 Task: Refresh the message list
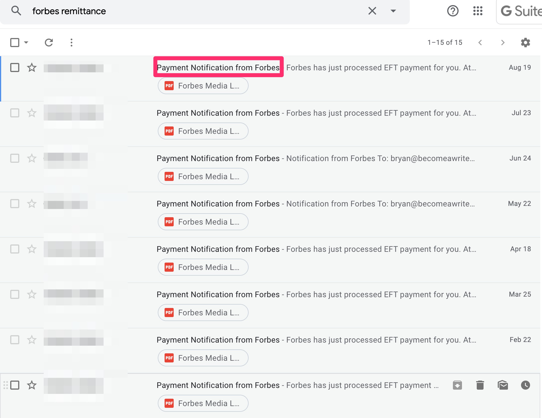point(49,43)
